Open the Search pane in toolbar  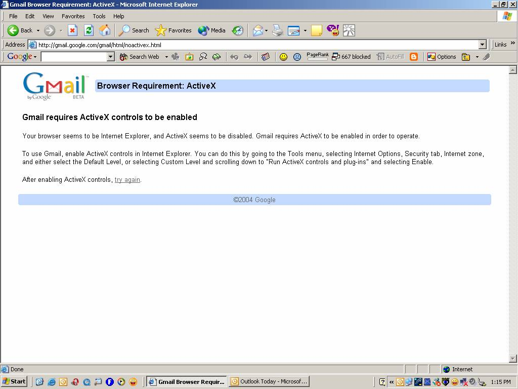(134, 30)
